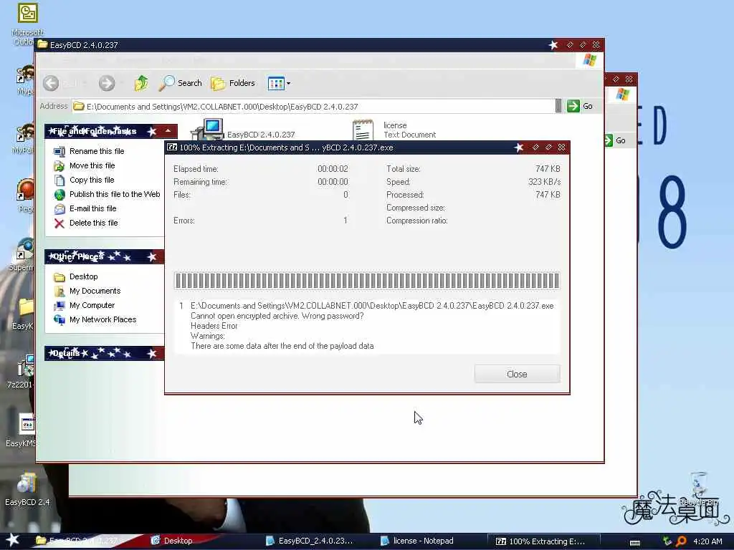Image resolution: width=734 pixels, height=550 pixels.
Task: Click the E-mail envelope icon
Action: [x=59, y=209]
